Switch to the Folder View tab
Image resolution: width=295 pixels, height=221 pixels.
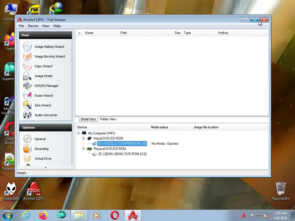coord(108,119)
